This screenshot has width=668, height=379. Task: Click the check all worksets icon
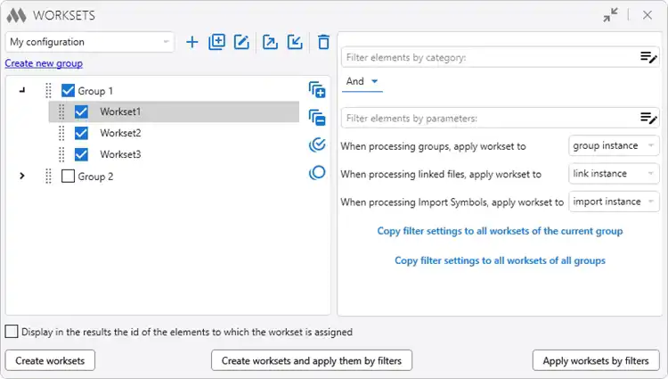tap(317, 145)
